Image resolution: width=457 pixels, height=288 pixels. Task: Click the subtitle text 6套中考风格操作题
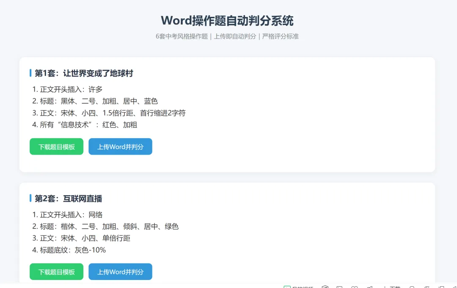(182, 36)
